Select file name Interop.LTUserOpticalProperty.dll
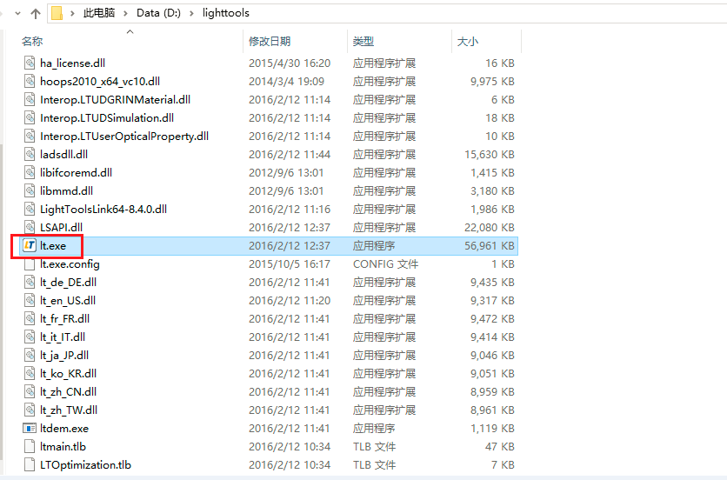 [x=124, y=137]
